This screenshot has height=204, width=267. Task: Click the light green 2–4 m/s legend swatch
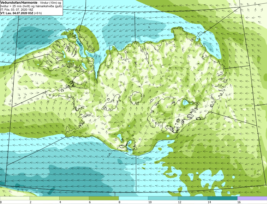coord(44,198)
